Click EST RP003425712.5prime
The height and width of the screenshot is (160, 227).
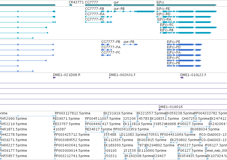click(72, 135)
